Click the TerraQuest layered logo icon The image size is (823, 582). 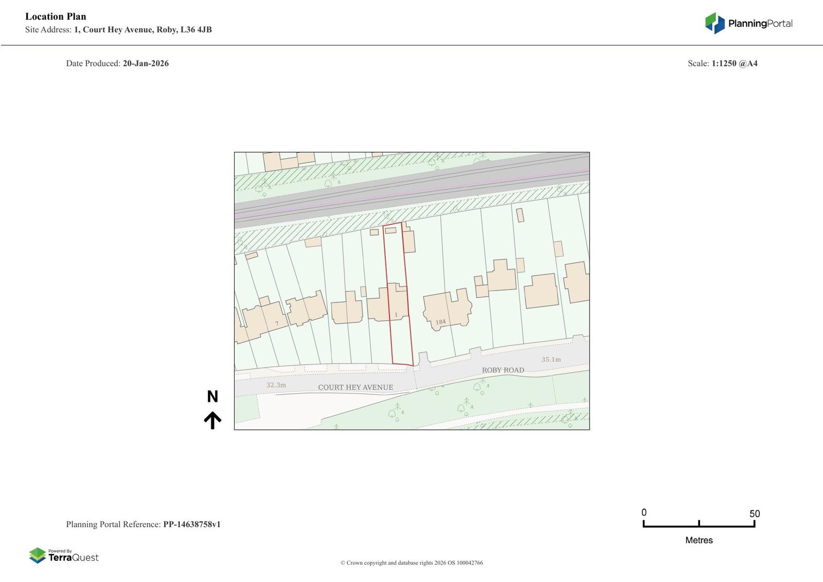38,555
